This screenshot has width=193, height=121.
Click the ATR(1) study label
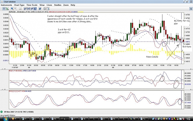tap(29, 71)
